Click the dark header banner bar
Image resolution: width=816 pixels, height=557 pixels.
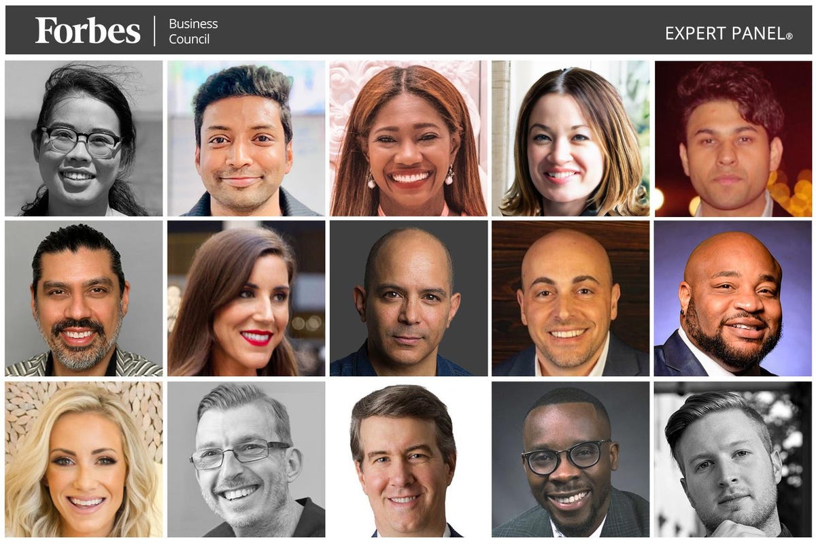pos(408,30)
